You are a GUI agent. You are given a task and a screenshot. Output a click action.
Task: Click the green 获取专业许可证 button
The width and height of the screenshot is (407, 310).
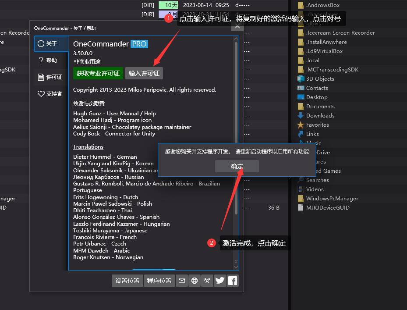coord(98,73)
